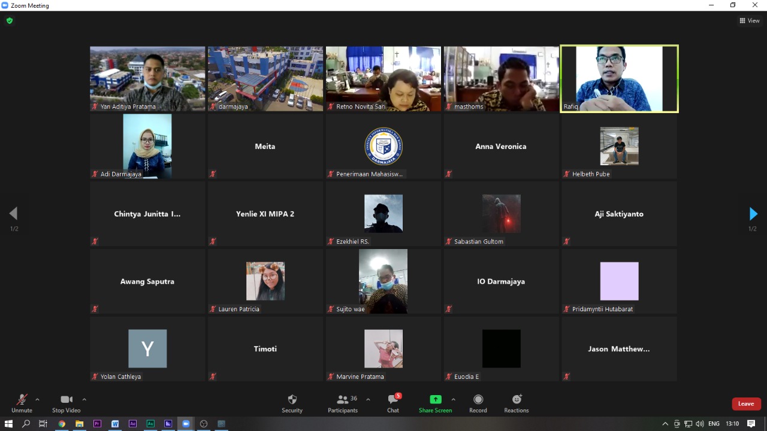Start Share Screen

[x=435, y=403]
